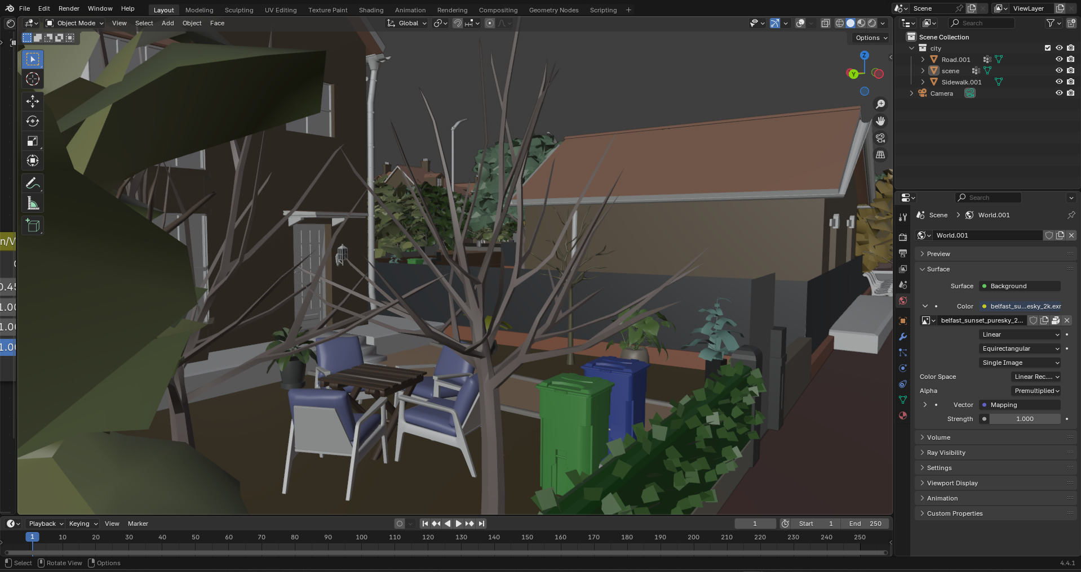
Task: Choose the Move tool
Action: [33, 101]
